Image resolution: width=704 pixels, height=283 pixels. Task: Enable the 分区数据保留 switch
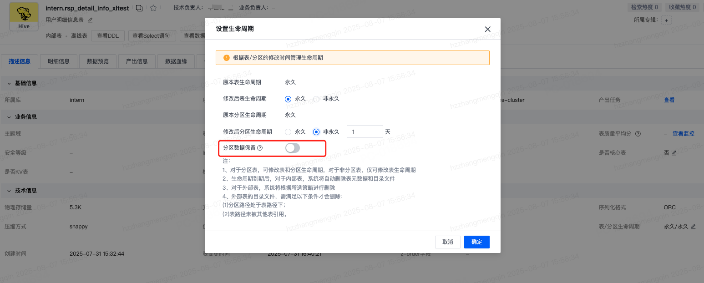pyautogui.click(x=293, y=148)
